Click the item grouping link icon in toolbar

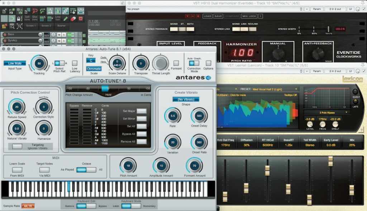[66, 11]
